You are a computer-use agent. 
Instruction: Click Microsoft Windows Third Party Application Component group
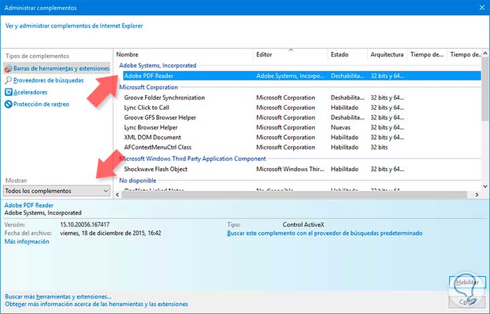click(193, 159)
